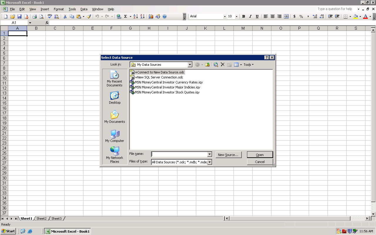Click the Open button in dialog

(260, 155)
